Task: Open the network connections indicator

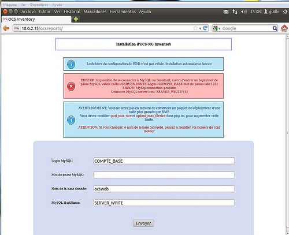Action: [x=235, y=12]
